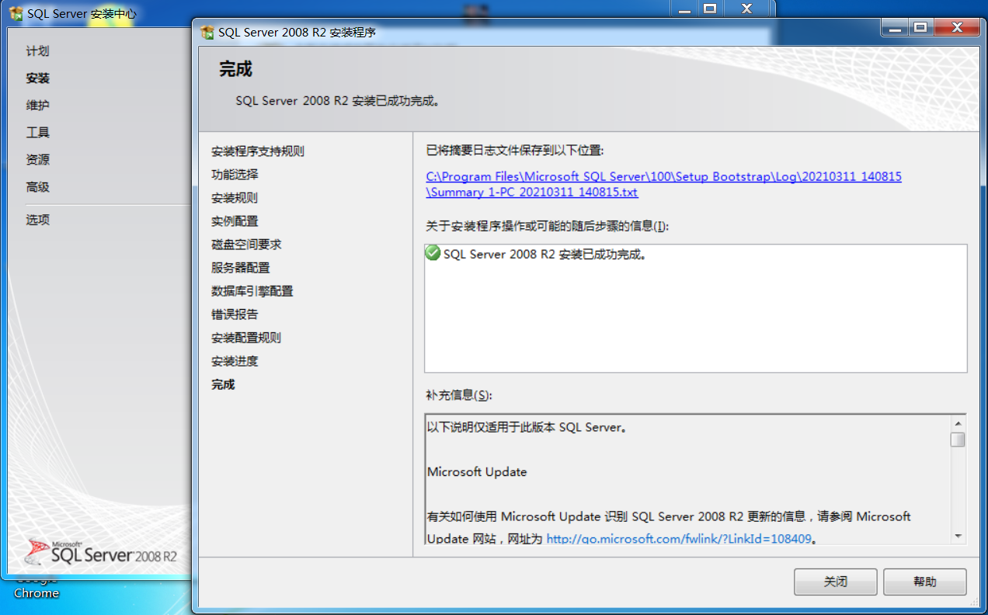988x615 pixels.
Task: Click the '以下说明仅适用于此版本 SQL Server。' line
Action: click(x=527, y=427)
